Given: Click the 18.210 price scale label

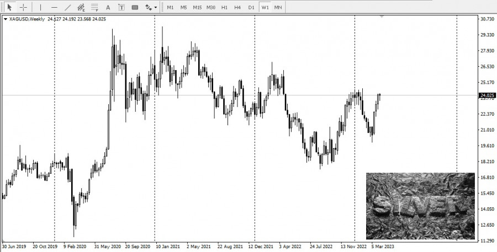Looking at the screenshot, I should click(488, 162).
